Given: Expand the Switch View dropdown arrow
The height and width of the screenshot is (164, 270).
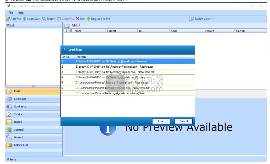Looking at the screenshot, I should tap(212, 19).
